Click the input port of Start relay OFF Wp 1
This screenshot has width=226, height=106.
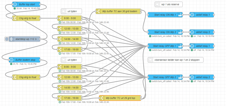pyautogui.click(x=148, y=46)
